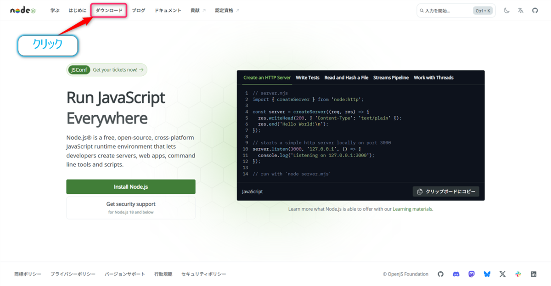Open 商標ポリシー footer link

[x=28, y=274]
